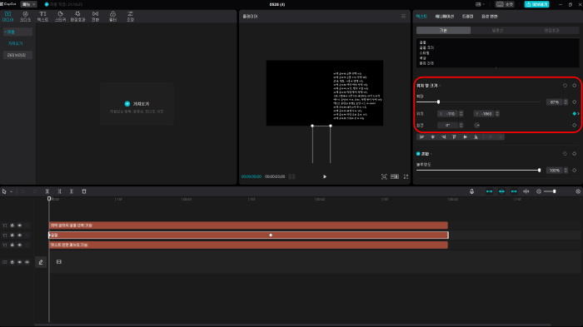
Task: Align text to horizontal center
Action: click(432, 137)
